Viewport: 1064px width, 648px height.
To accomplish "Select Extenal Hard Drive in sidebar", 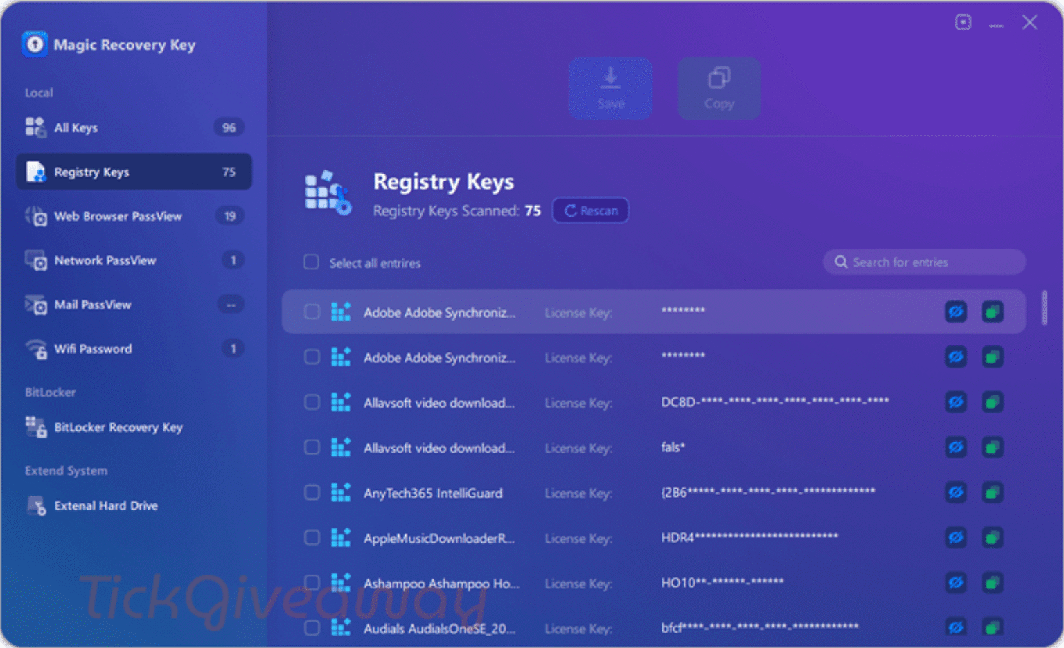I will point(134,505).
